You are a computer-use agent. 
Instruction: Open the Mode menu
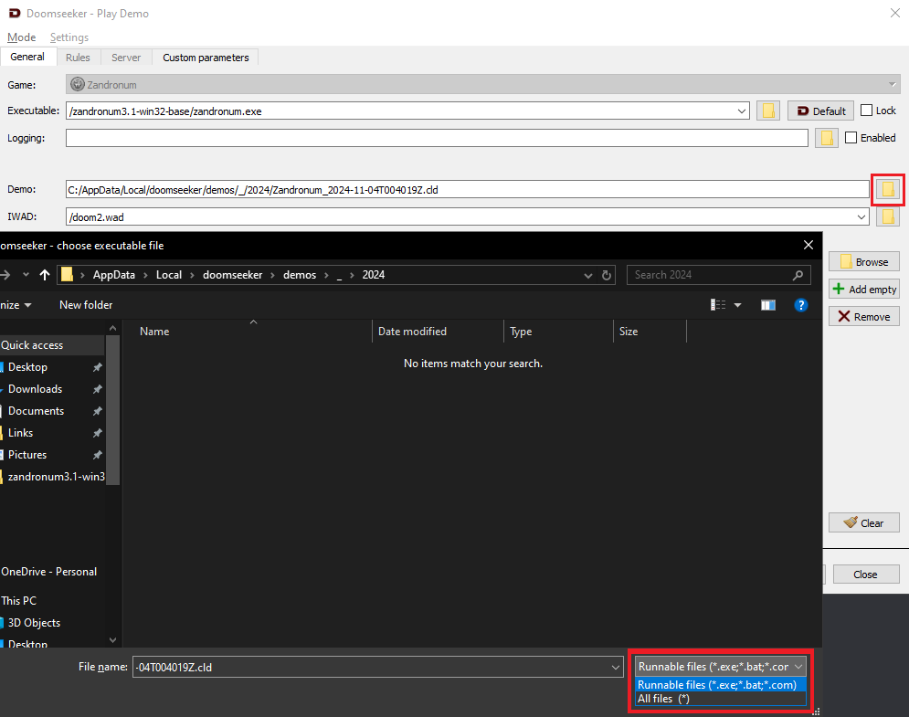21,37
